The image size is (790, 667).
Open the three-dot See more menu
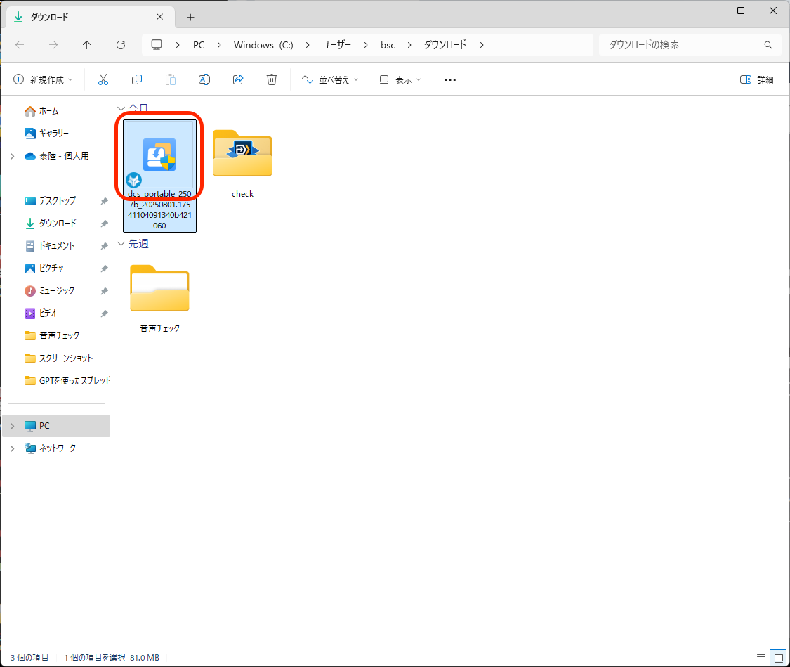(x=450, y=79)
